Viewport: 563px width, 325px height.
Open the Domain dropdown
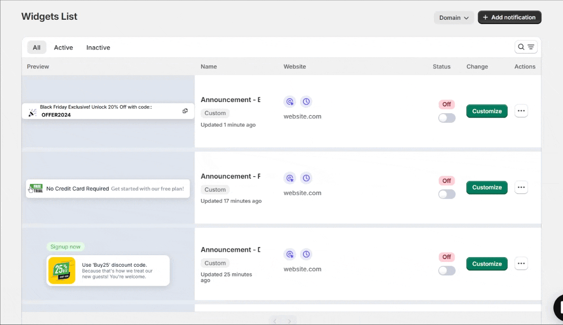tap(454, 18)
